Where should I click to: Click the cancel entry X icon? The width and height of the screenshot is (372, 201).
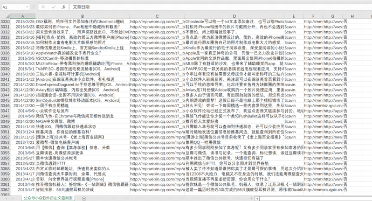pyautogui.click(x=43, y=7)
